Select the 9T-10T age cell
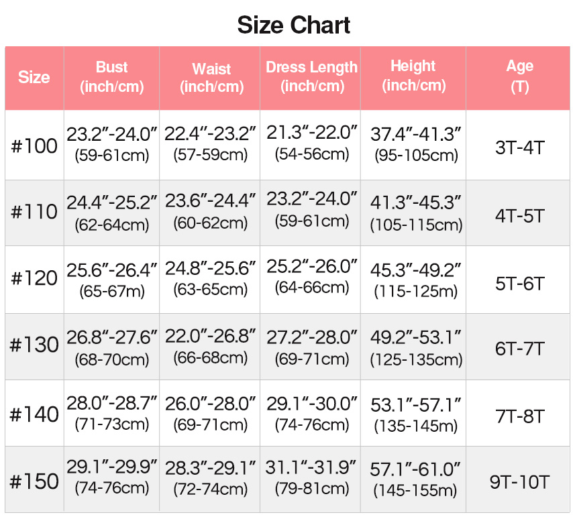 coord(519,482)
